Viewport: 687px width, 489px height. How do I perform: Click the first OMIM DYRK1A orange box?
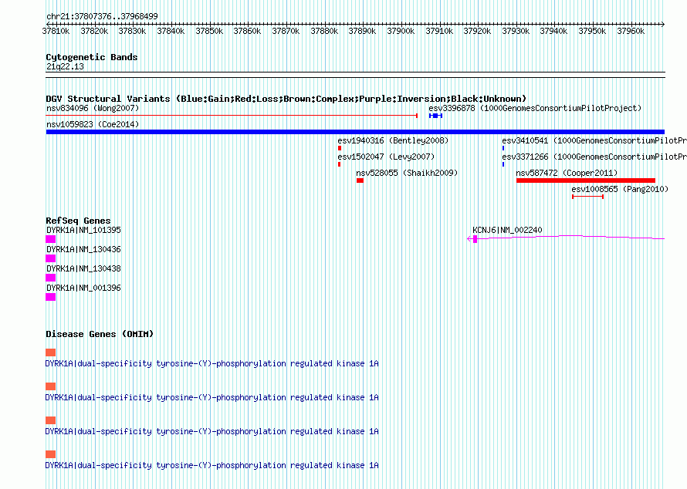click(x=51, y=352)
